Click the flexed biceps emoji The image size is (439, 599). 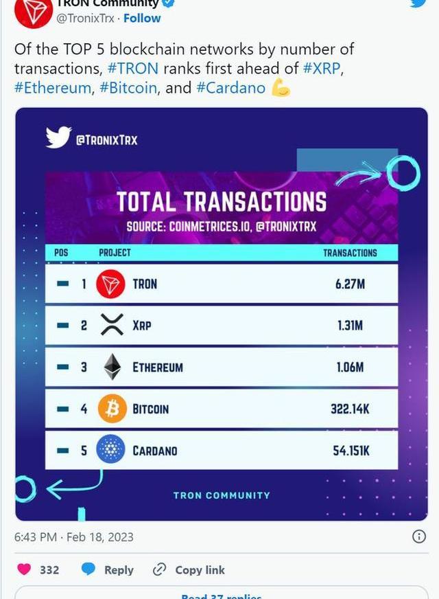point(281,87)
